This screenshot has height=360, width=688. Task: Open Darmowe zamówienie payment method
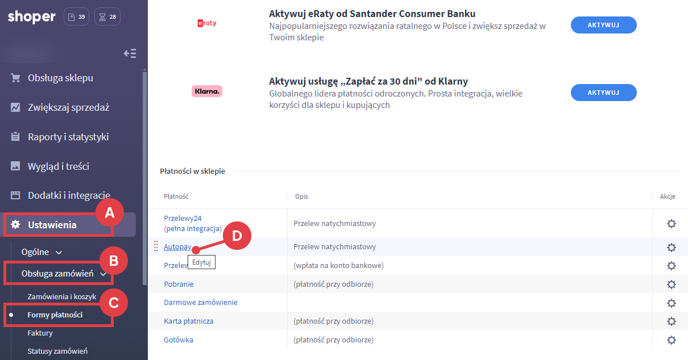tap(201, 303)
